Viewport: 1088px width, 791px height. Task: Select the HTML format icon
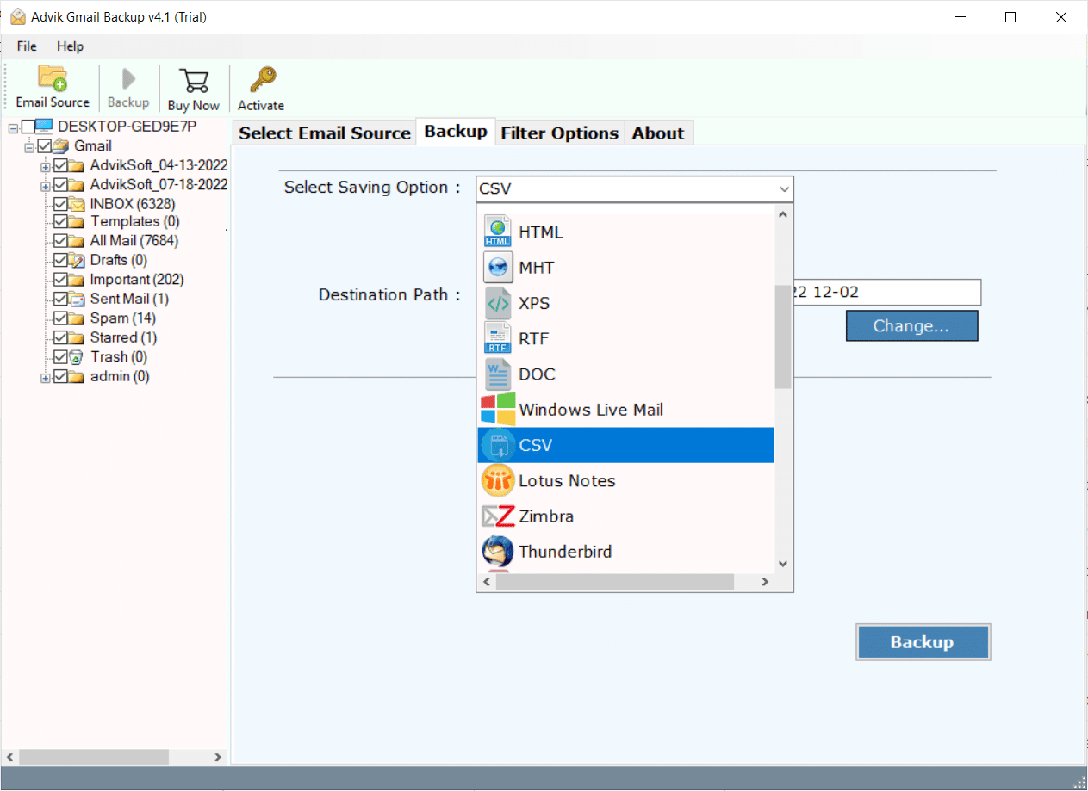click(498, 232)
